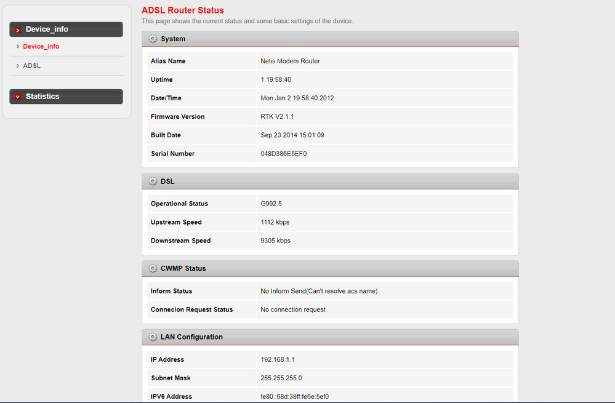Open the Device_info submenu link
Image resolution: width=615 pixels, height=403 pixels.
coord(41,47)
